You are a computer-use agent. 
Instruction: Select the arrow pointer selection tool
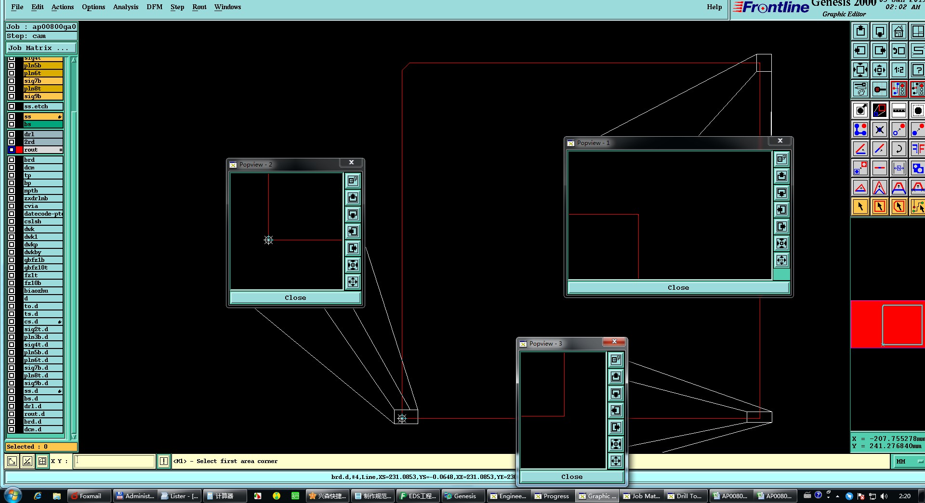click(860, 206)
